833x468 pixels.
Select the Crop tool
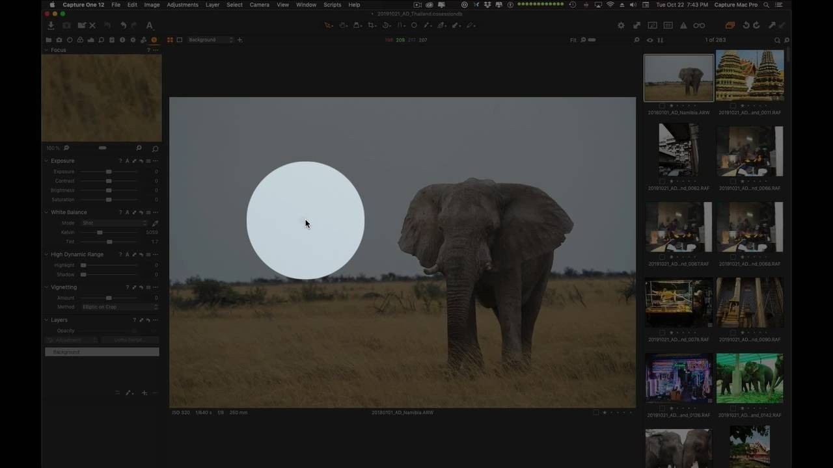tap(372, 25)
